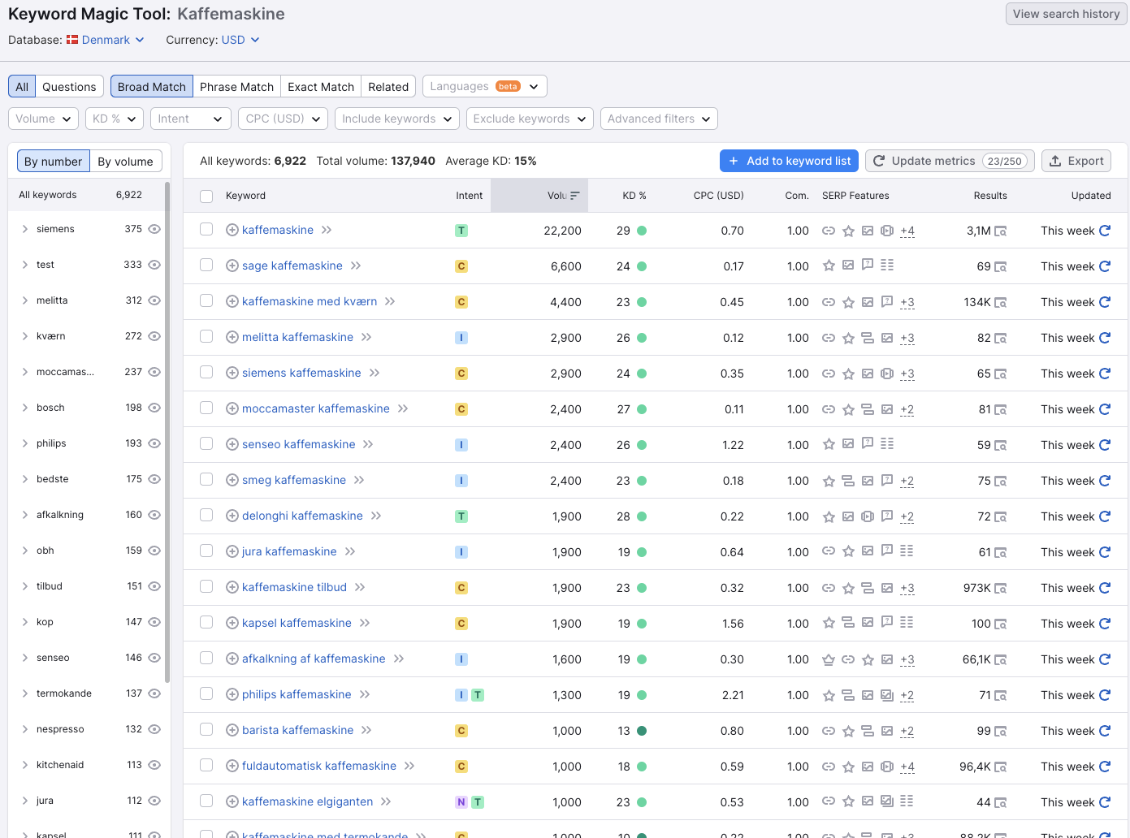Click Update metrics button
1130x838 pixels.
coord(950,161)
